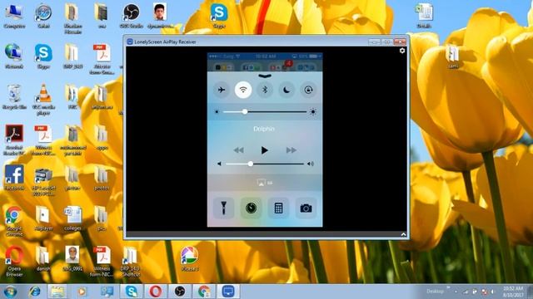Toggle rotation lock in Control Center
Image resolution: width=533 pixels, height=299 pixels.
point(308,90)
